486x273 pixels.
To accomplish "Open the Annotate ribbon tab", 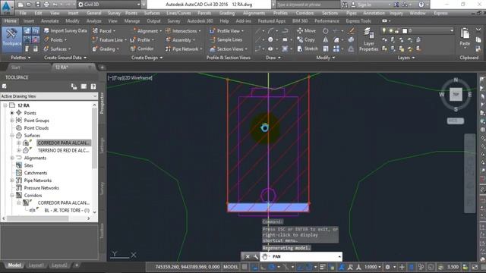I will pos(49,21).
